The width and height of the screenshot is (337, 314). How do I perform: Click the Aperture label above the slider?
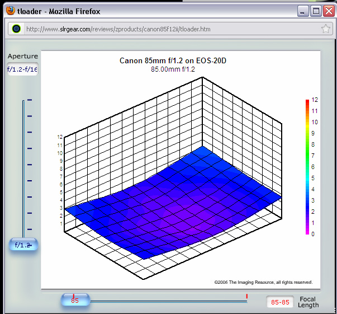23,56
